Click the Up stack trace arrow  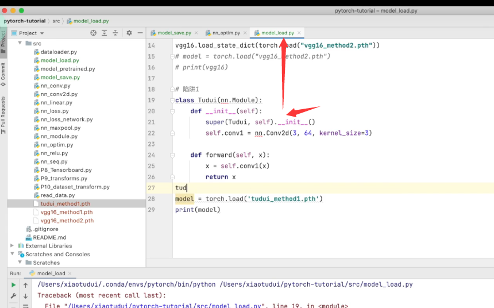[25, 285]
